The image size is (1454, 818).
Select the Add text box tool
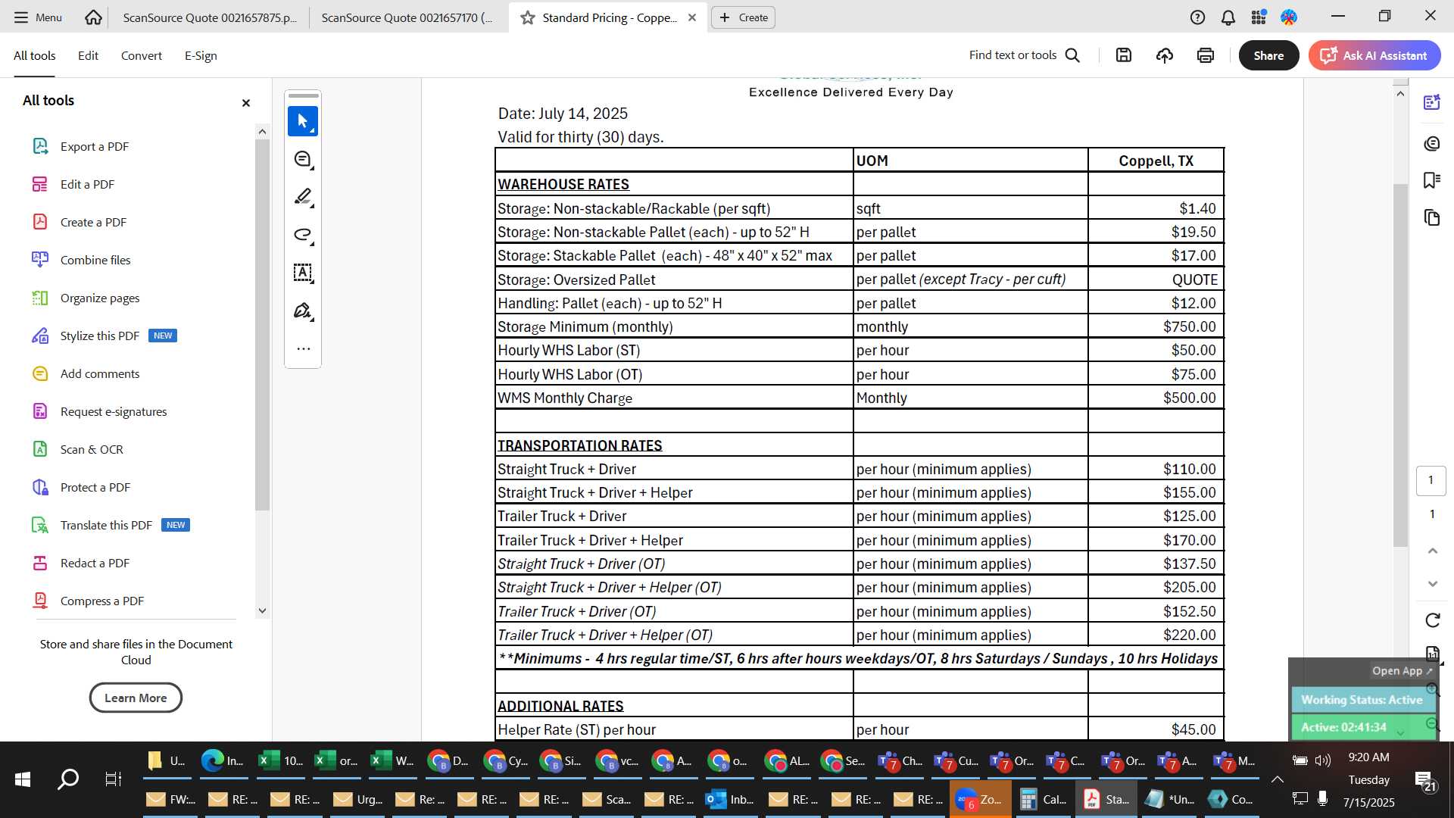tap(303, 273)
